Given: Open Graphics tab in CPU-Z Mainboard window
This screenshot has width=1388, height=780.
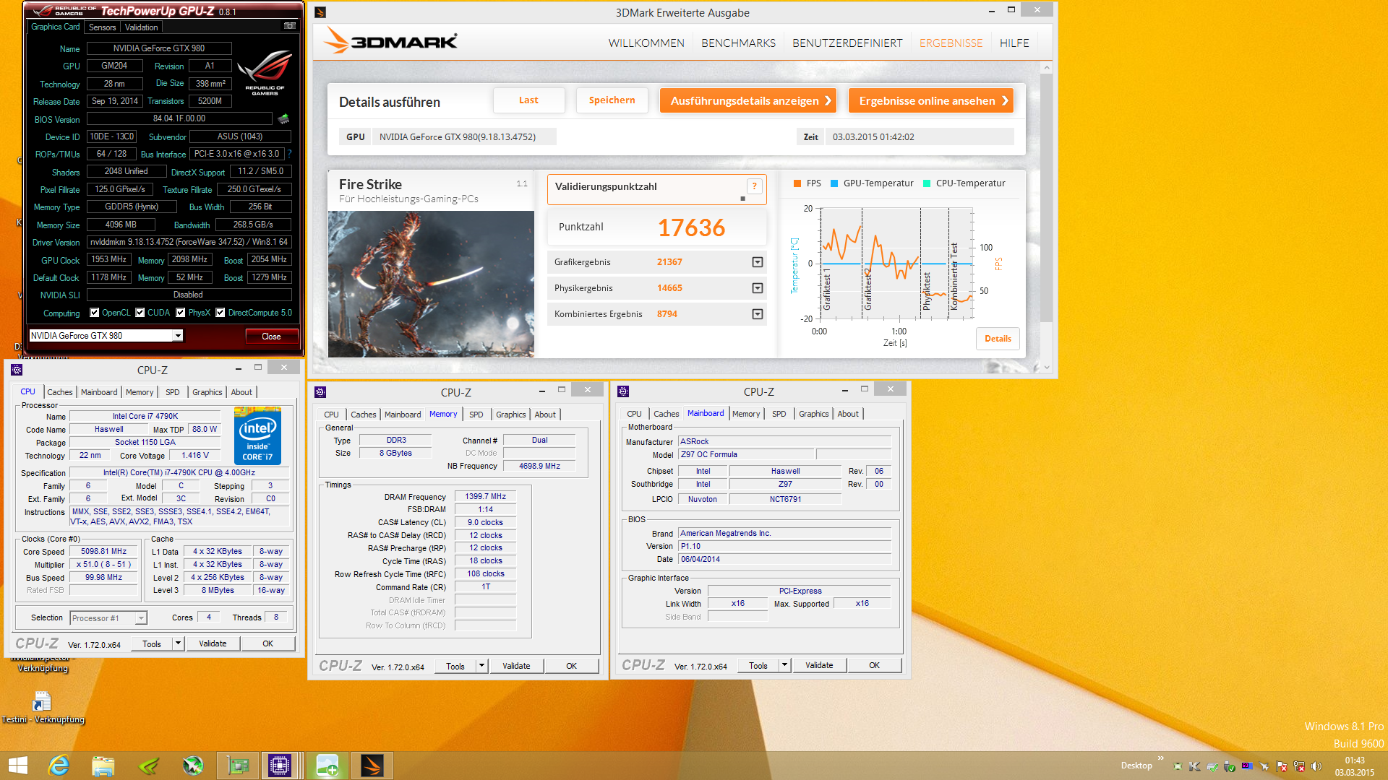Looking at the screenshot, I should [x=813, y=414].
